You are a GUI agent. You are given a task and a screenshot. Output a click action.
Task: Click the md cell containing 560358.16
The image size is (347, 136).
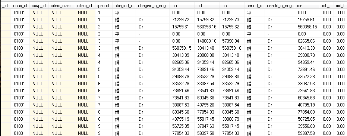coord(207,27)
